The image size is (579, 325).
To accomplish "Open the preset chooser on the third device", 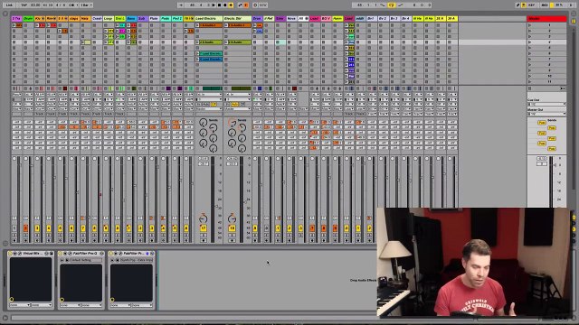I will pos(137,260).
